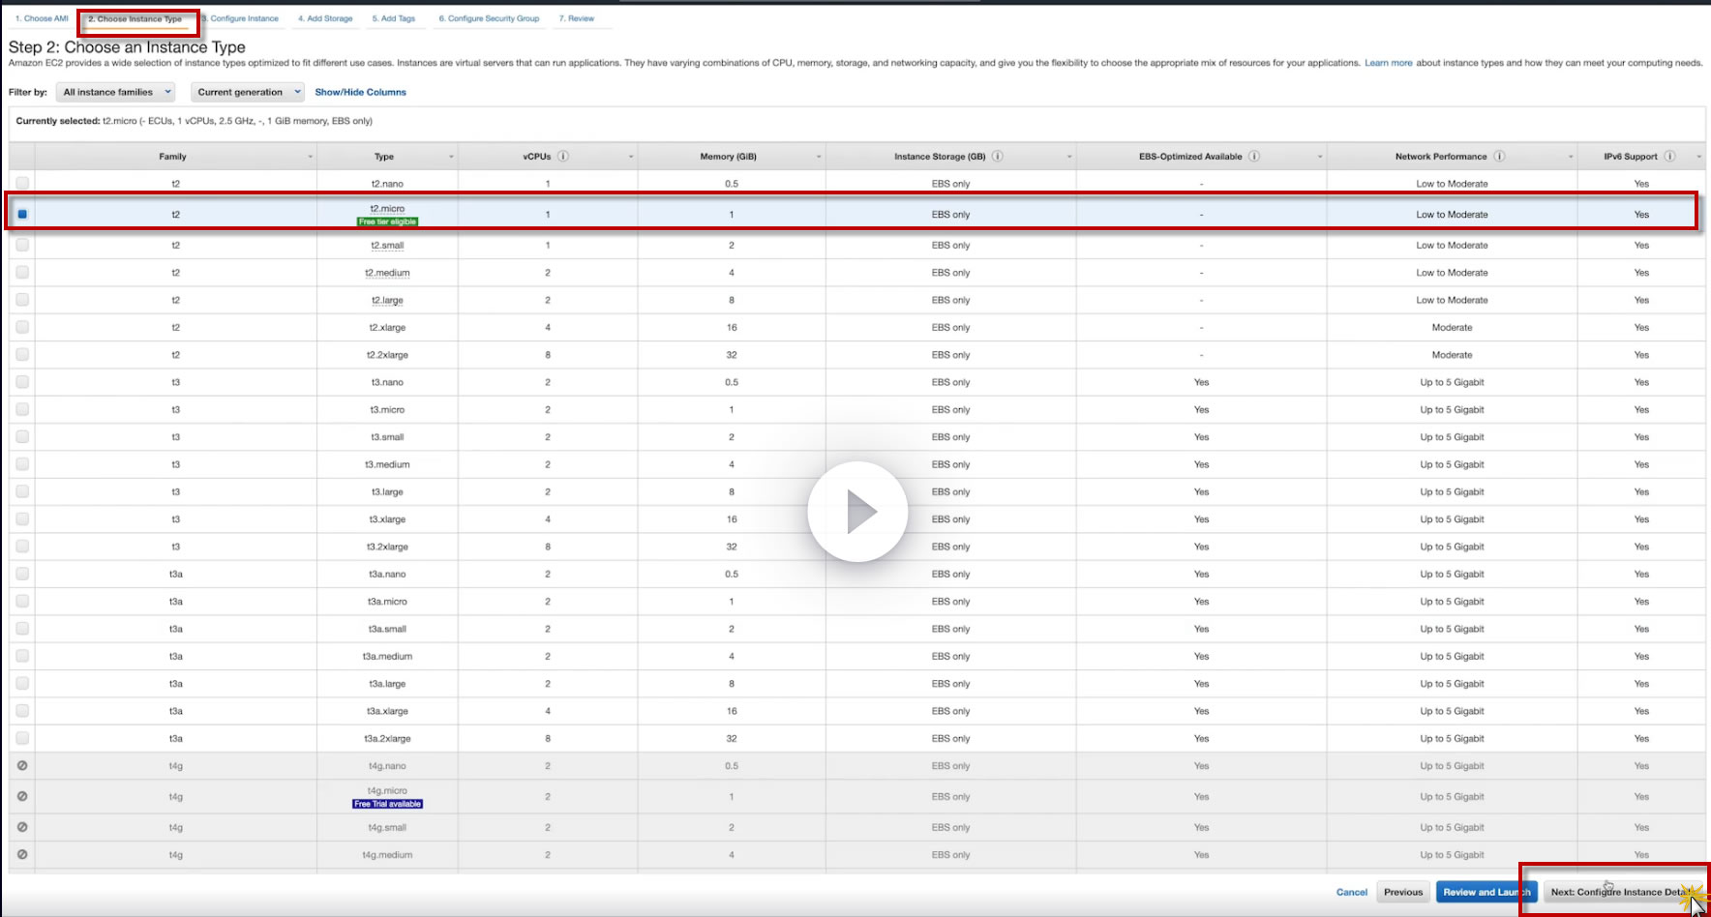The width and height of the screenshot is (1711, 917).
Task: Check the t3.nano row checkbox
Action: [22, 382]
